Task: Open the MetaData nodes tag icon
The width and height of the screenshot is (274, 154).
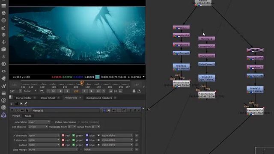Action: point(3,78)
